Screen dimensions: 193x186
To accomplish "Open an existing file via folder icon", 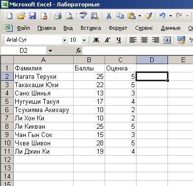I will pos(21,16).
